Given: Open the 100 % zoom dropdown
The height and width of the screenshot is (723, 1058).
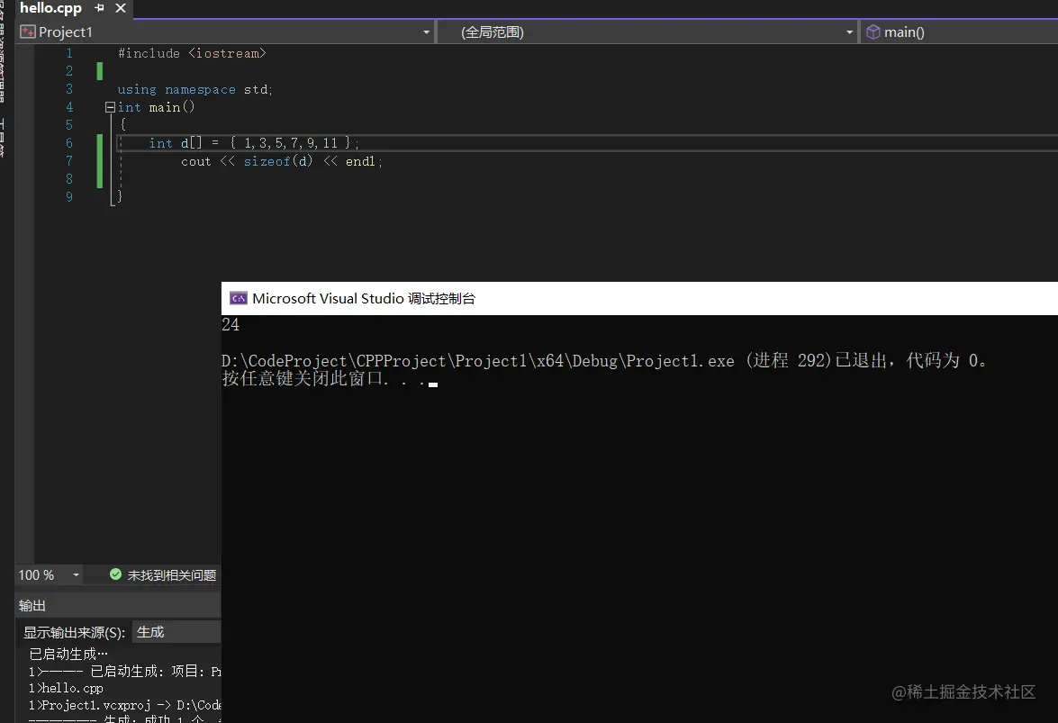Looking at the screenshot, I should 76,575.
